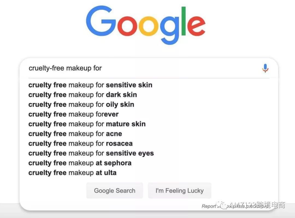Choose the 'makeup for mature skin' suggestion
295x218 pixels.
tap(87, 124)
